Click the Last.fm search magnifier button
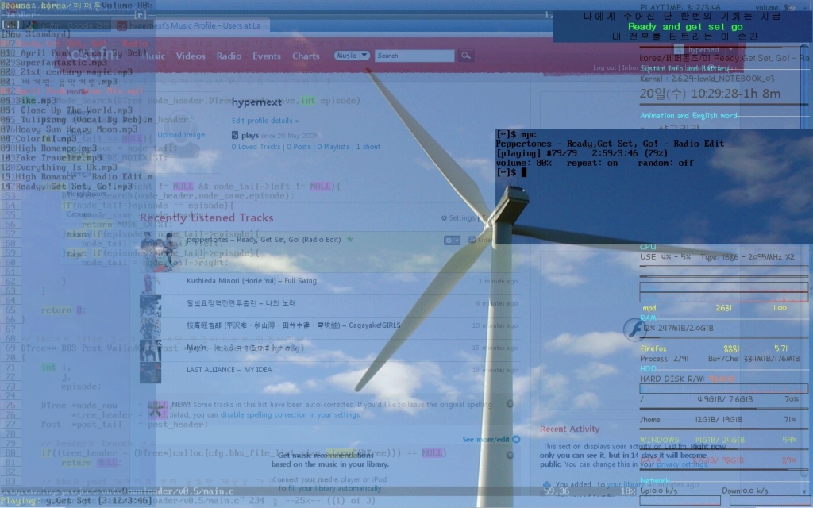The width and height of the screenshot is (813, 508). coord(466,56)
